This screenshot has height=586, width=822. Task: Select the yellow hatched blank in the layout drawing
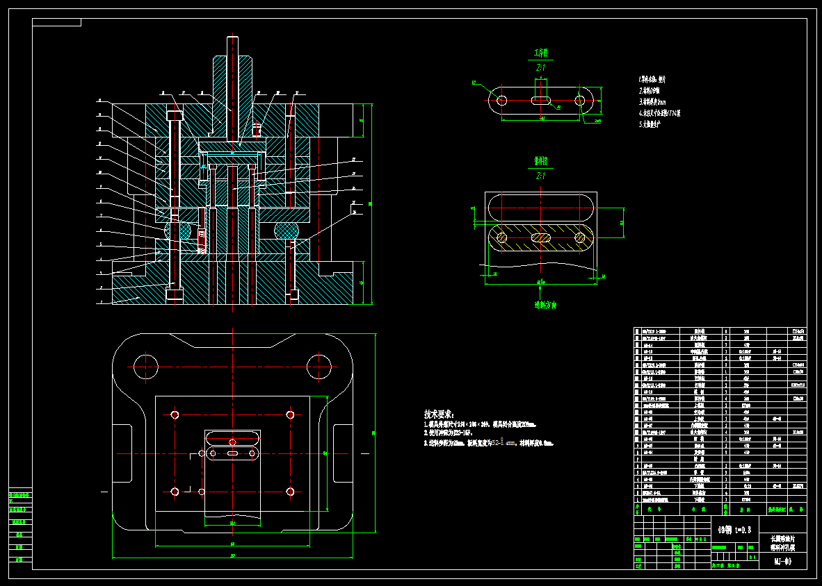(540, 238)
